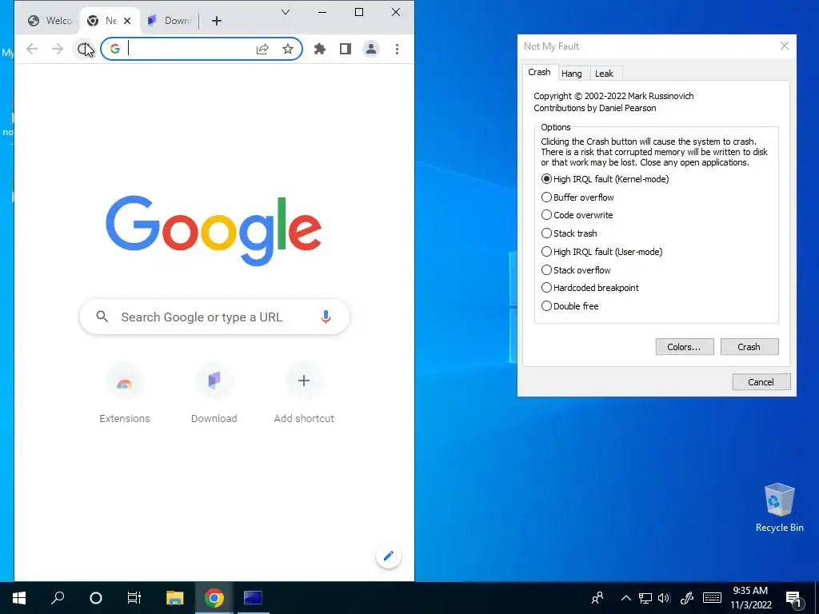Open the Recycle Bin desktop icon
Image resolution: width=819 pixels, height=614 pixels.
coord(779,508)
